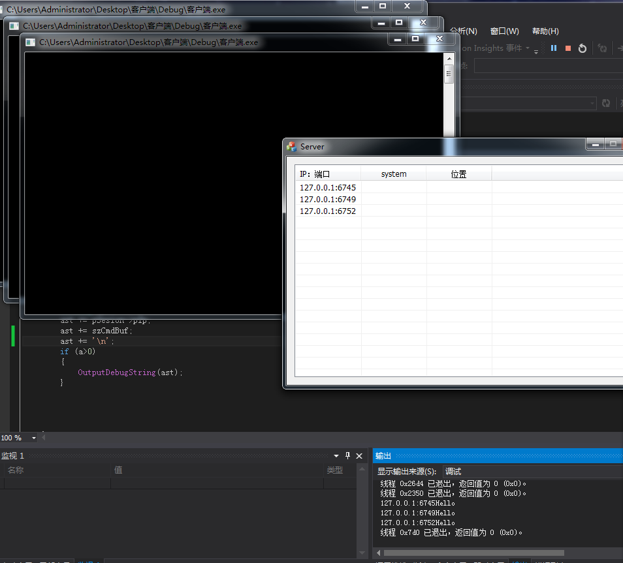Maximize the frontmost console window
Image resolution: width=623 pixels, height=563 pixels.
(415, 39)
